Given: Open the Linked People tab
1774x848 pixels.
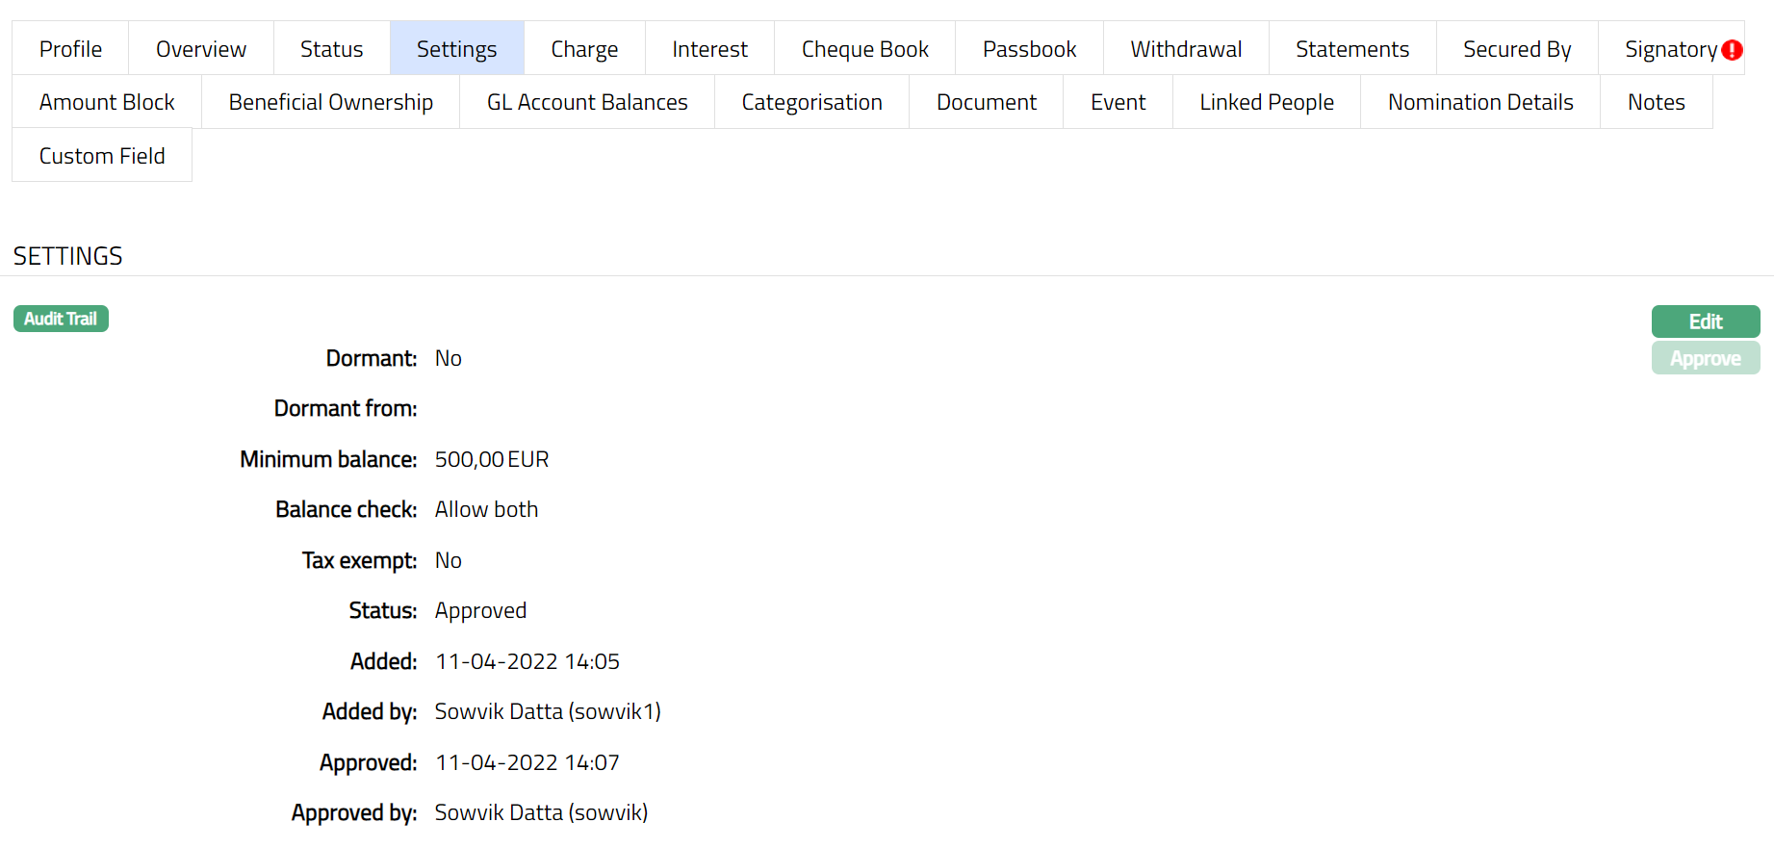Looking at the screenshot, I should click(x=1266, y=102).
